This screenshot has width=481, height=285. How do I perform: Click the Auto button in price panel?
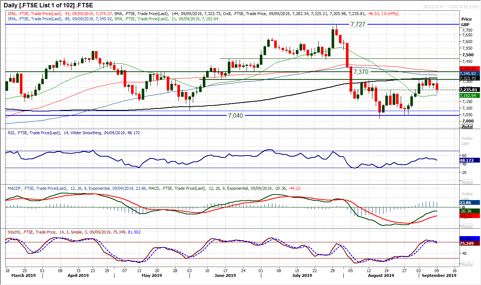tap(467, 126)
